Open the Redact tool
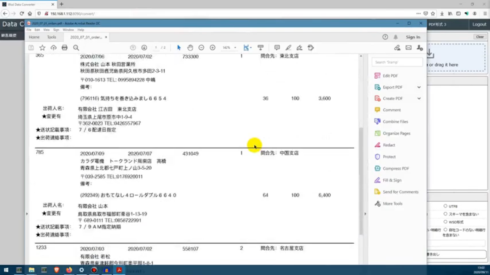 (389, 145)
